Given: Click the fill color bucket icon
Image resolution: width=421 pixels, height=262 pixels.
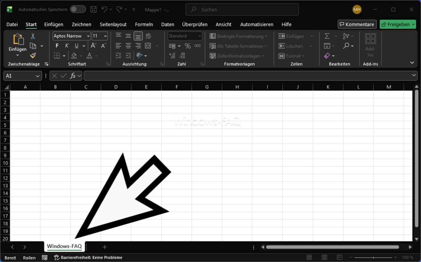Looking at the screenshot, I should tap(74, 56).
